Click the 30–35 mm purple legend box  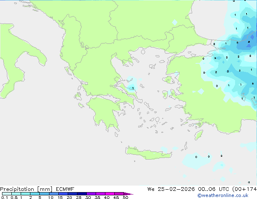91,194
